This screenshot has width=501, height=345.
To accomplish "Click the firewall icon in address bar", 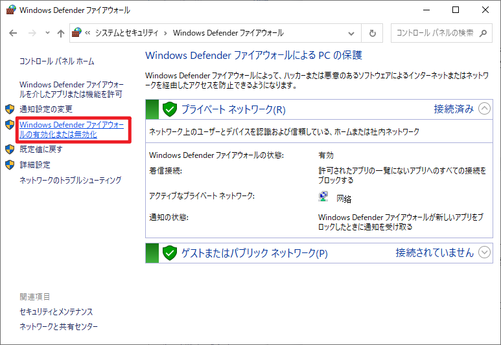I will tap(76, 32).
